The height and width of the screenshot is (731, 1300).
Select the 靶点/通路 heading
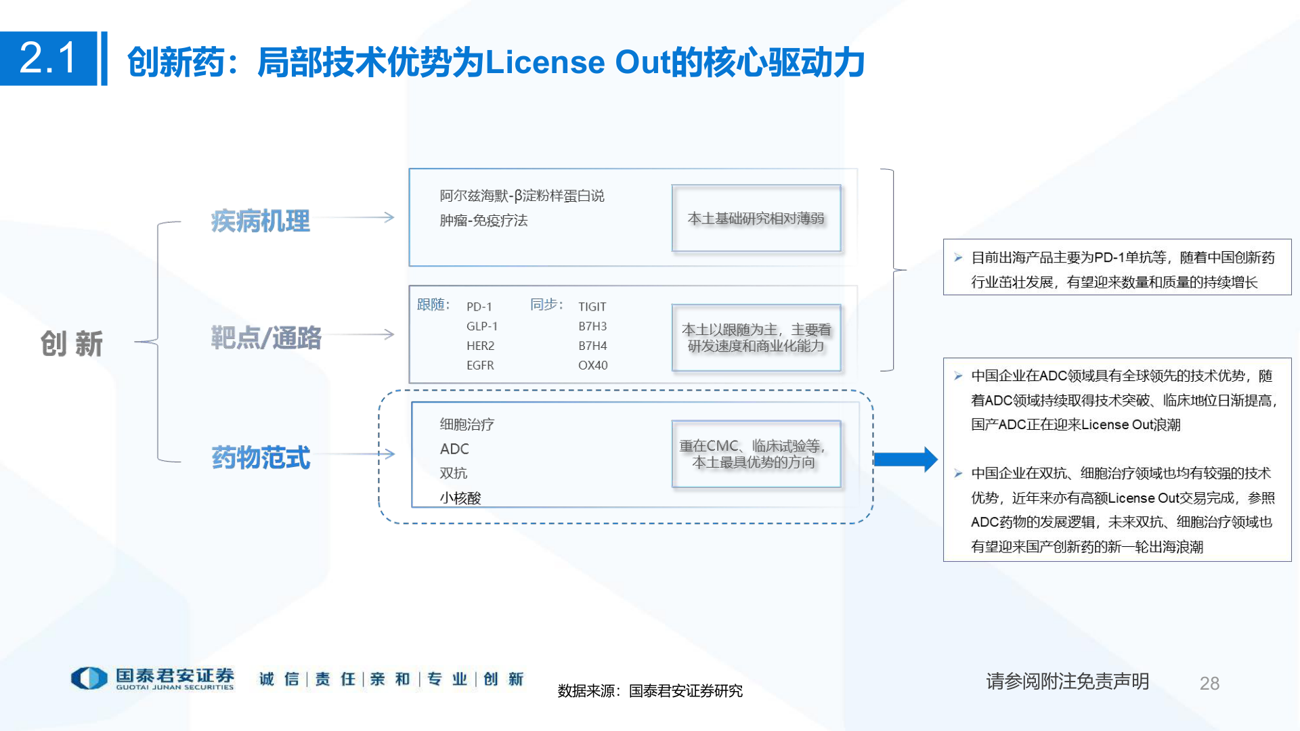(266, 338)
